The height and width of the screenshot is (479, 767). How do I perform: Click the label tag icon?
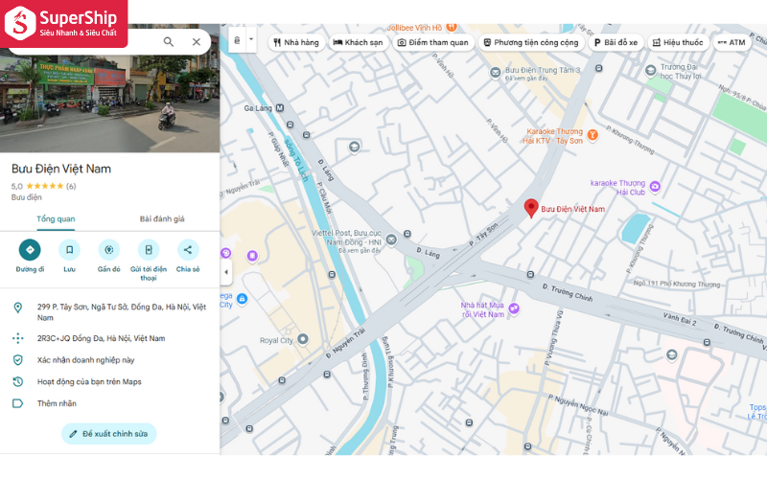(x=17, y=403)
